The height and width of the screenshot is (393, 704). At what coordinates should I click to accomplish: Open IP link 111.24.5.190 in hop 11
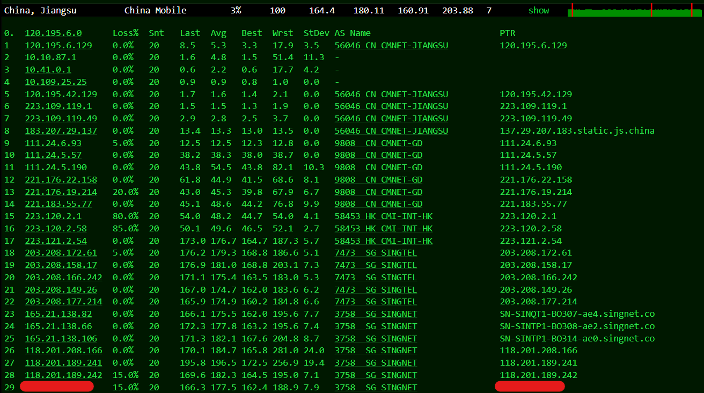click(56, 168)
